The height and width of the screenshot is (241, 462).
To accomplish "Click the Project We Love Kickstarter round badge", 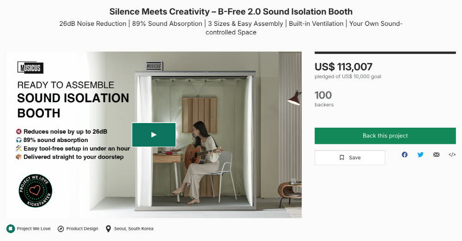I will pyautogui.click(x=36, y=191).
